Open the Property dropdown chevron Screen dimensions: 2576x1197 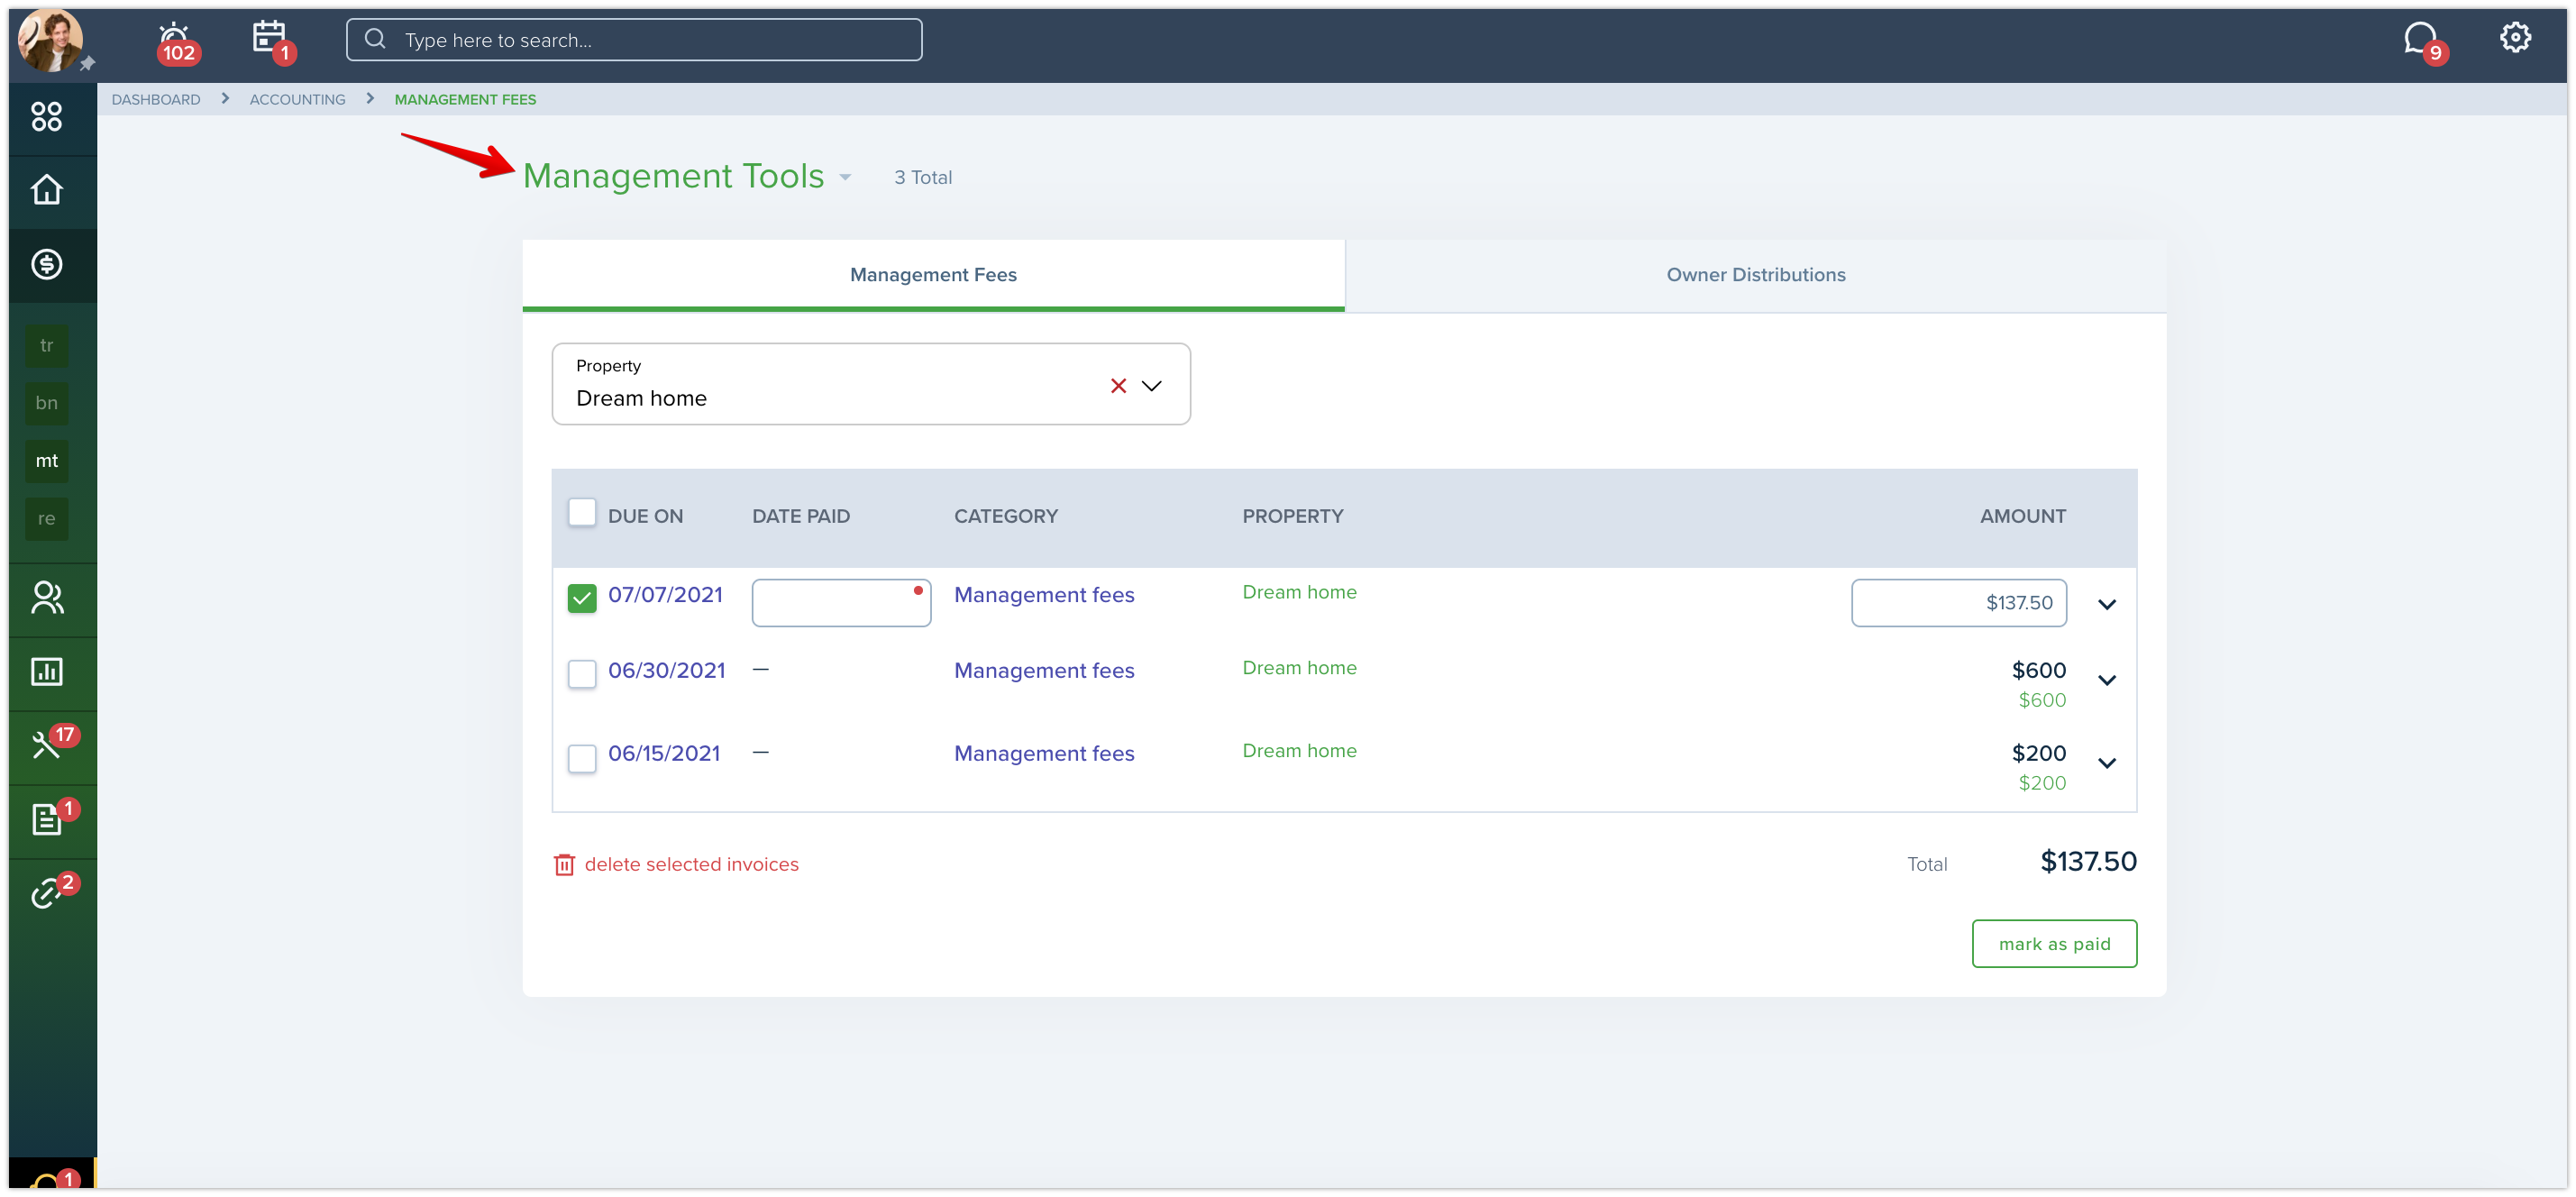click(1152, 386)
